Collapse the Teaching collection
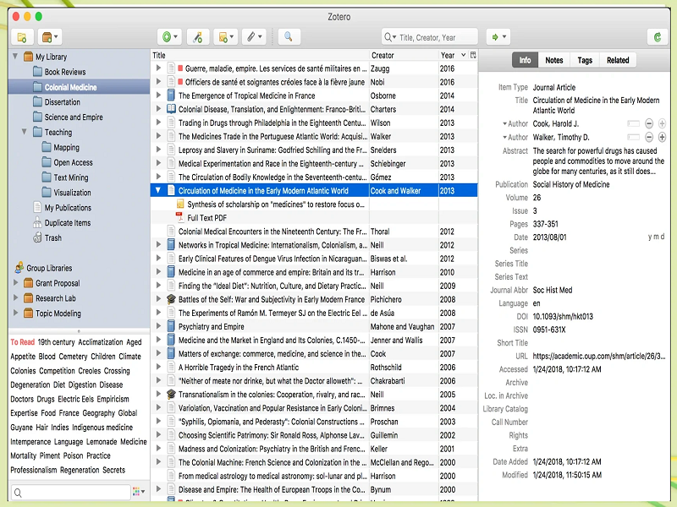 [25, 132]
